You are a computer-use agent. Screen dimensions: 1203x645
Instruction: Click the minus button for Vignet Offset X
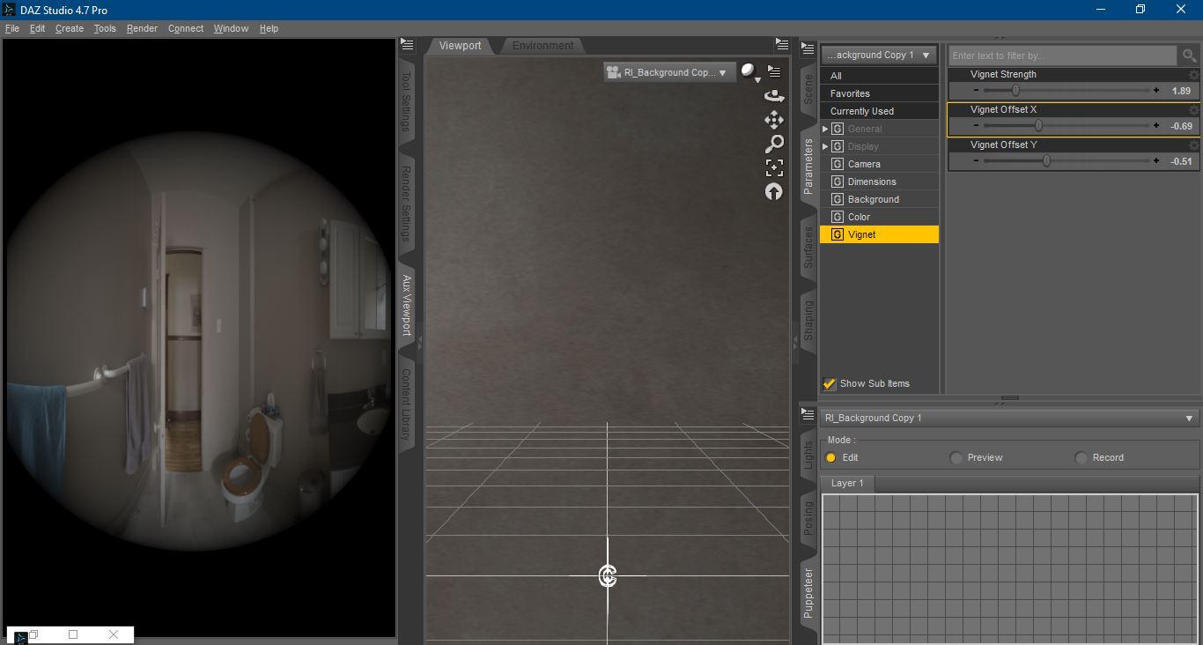pos(976,126)
